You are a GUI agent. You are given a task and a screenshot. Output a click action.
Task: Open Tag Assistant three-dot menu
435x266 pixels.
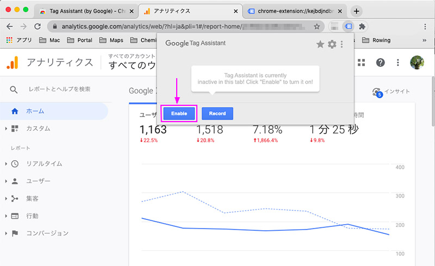pyautogui.click(x=342, y=44)
